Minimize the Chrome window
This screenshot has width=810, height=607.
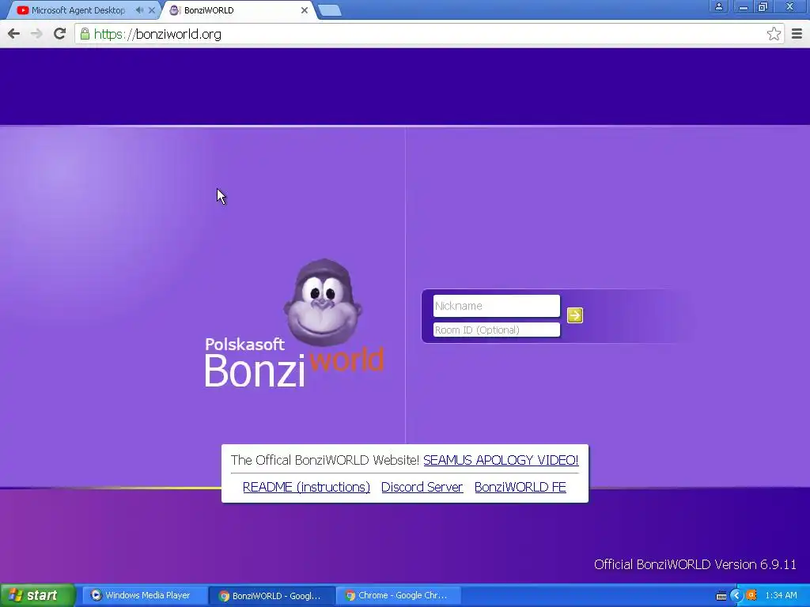744,6
